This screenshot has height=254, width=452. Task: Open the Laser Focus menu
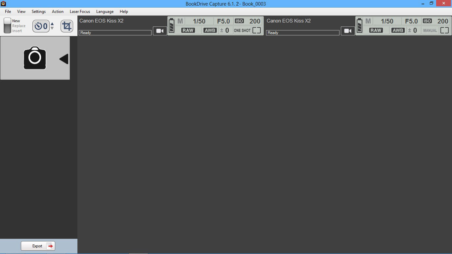point(80,12)
